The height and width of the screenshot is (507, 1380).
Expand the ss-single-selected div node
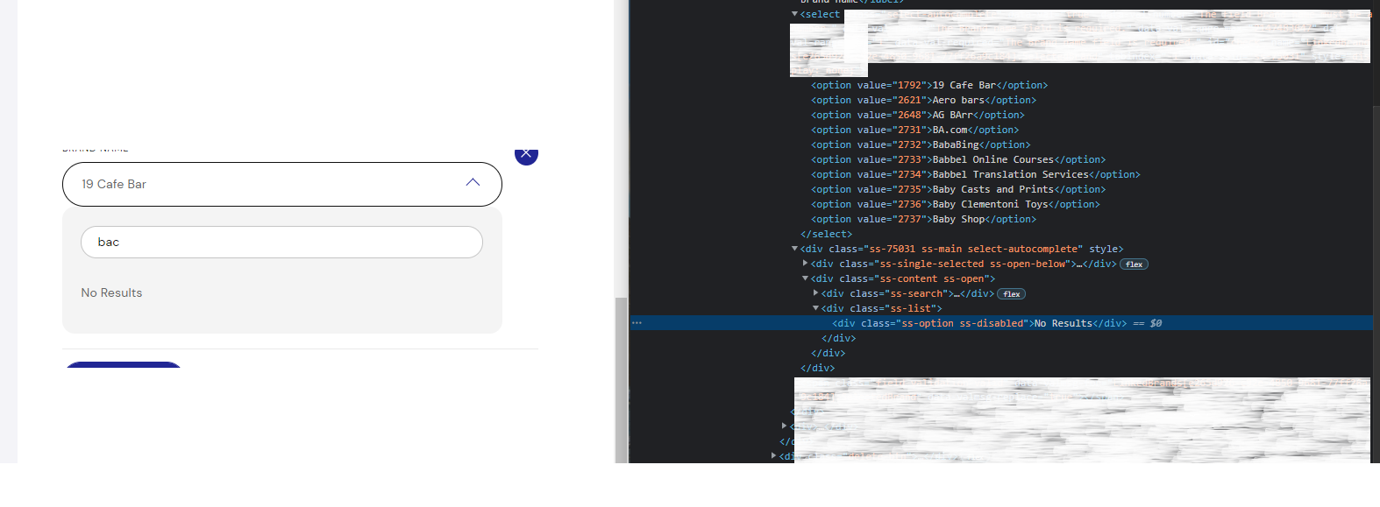click(x=806, y=264)
